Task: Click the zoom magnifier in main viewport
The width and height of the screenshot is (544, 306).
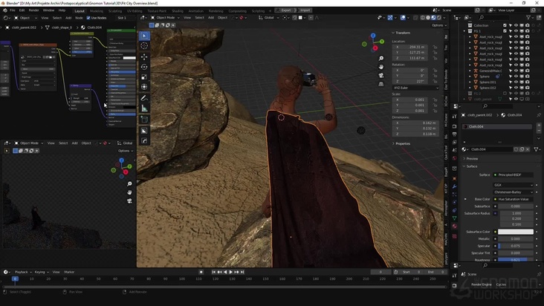Action: click(381, 58)
